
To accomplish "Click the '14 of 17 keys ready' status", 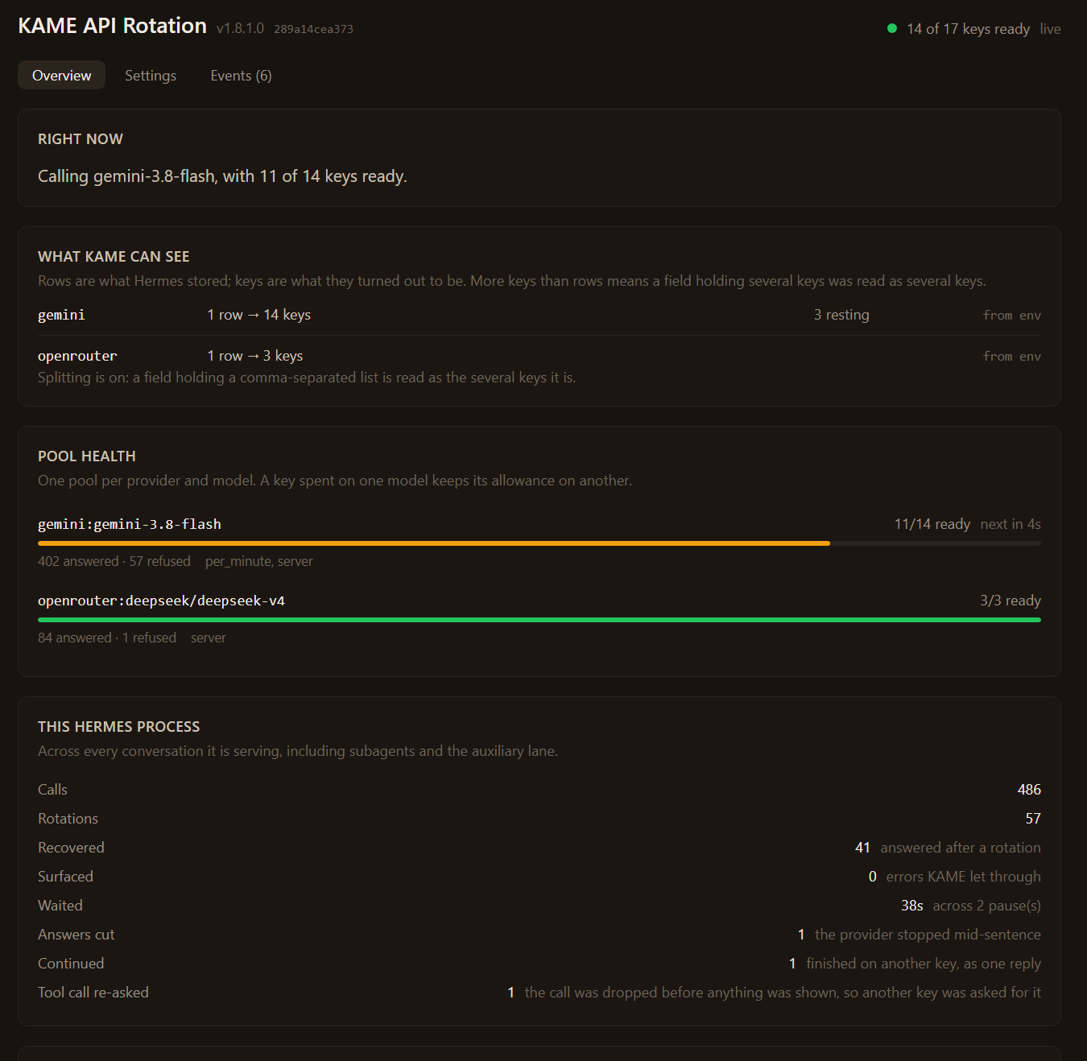I will 968,29.
